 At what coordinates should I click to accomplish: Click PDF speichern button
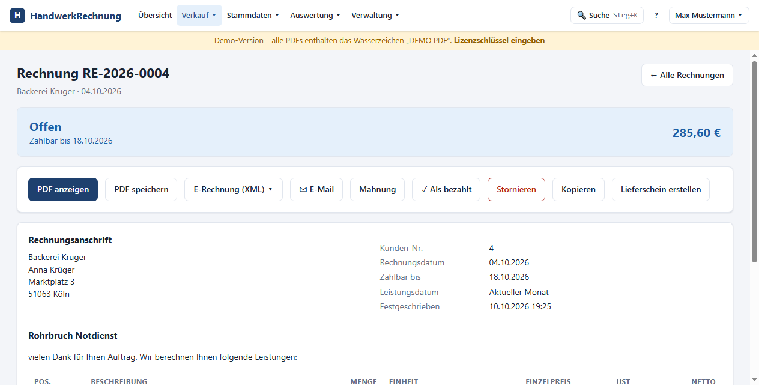(x=141, y=189)
